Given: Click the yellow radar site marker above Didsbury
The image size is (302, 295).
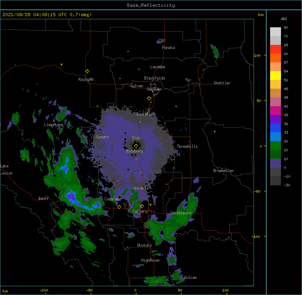Looking at the screenshot, I should (x=136, y=146).
